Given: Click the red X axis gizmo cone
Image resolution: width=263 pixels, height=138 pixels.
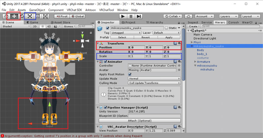Looking at the screenshot, I should (78, 41).
